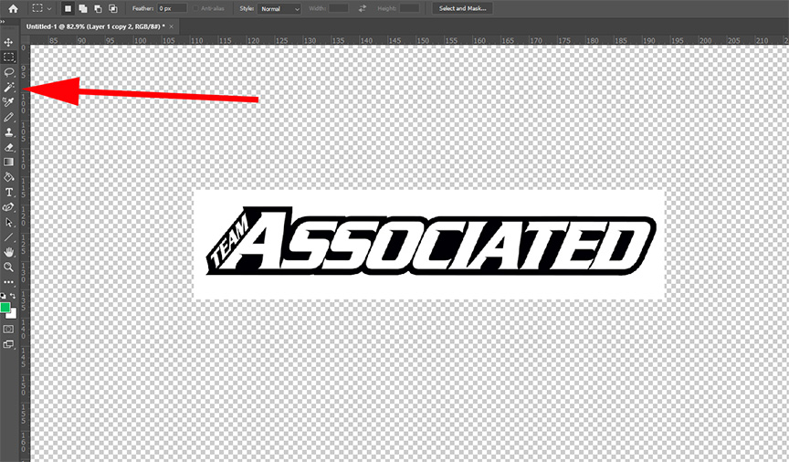The height and width of the screenshot is (462, 789).
Task: Select the Lasso tool
Action: click(x=8, y=72)
